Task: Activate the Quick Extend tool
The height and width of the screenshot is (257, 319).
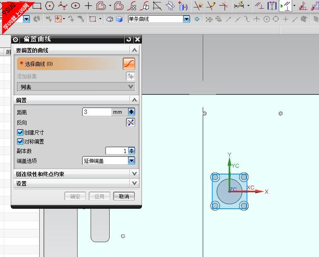Action: [211, 6]
